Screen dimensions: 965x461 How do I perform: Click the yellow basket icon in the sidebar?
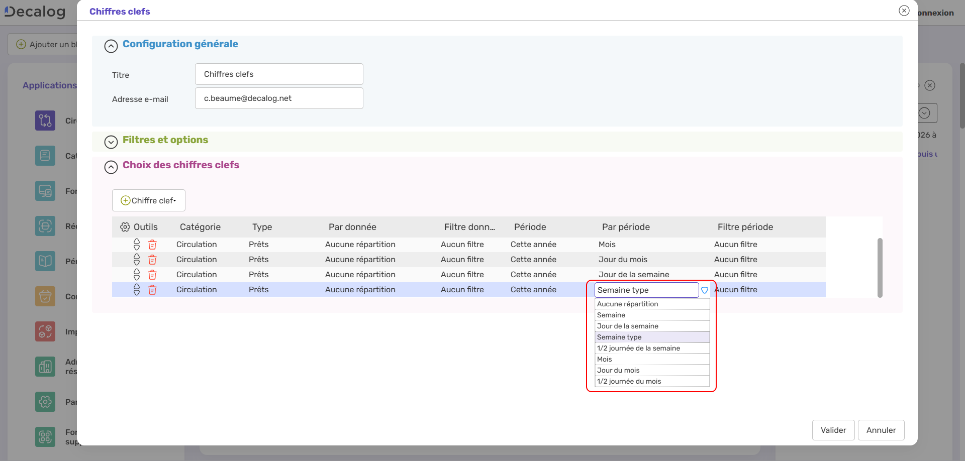[45, 296]
